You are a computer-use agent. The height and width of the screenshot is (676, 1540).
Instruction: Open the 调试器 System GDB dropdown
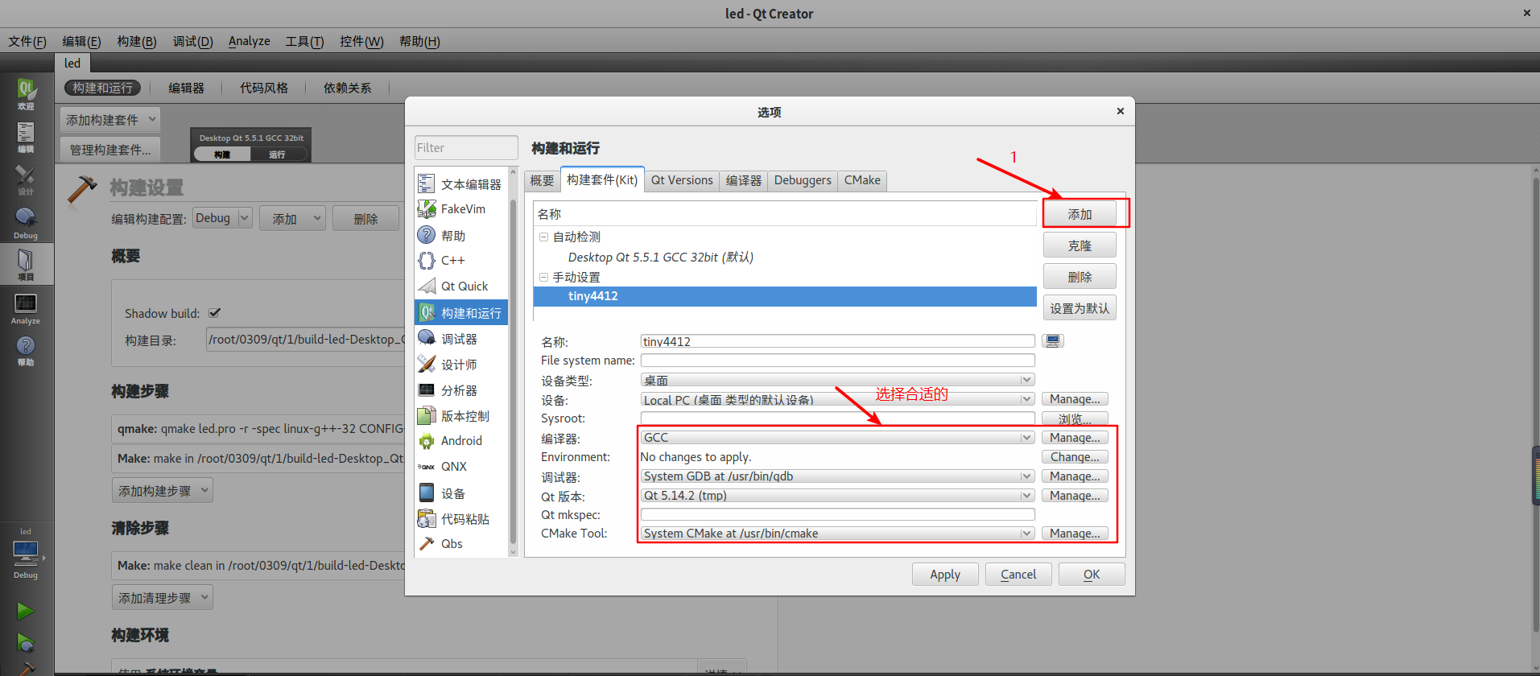(837, 476)
